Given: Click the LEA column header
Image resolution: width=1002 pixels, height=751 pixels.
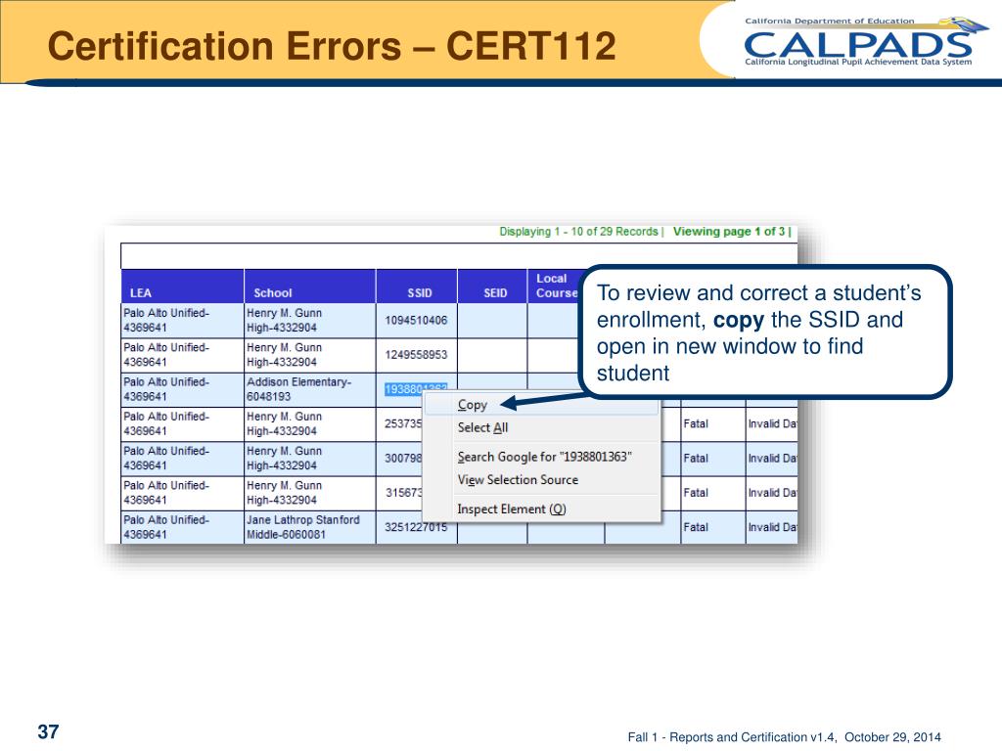Looking at the screenshot, I should coord(182,287).
